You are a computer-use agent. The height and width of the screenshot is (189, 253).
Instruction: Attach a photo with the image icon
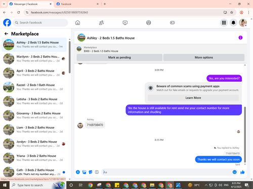(84, 172)
